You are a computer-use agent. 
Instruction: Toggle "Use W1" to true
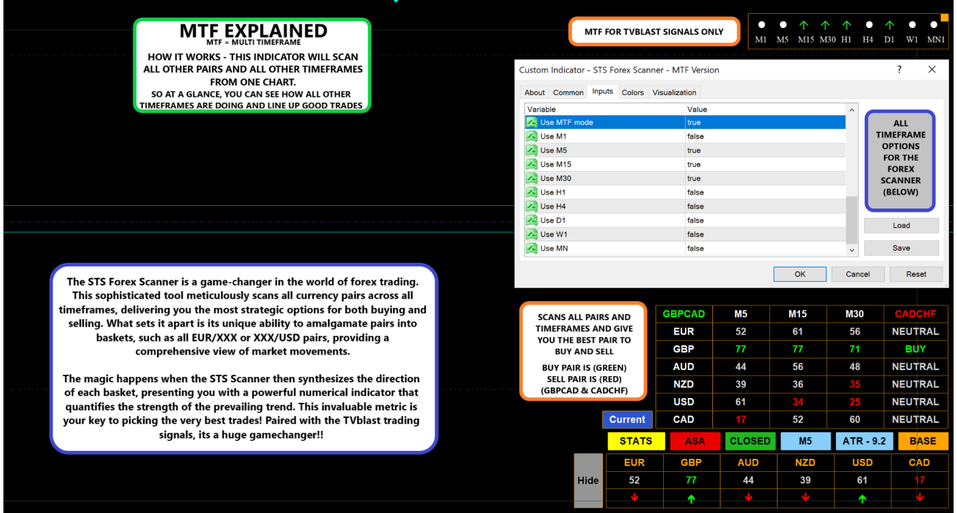pyautogui.click(x=695, y=234)
